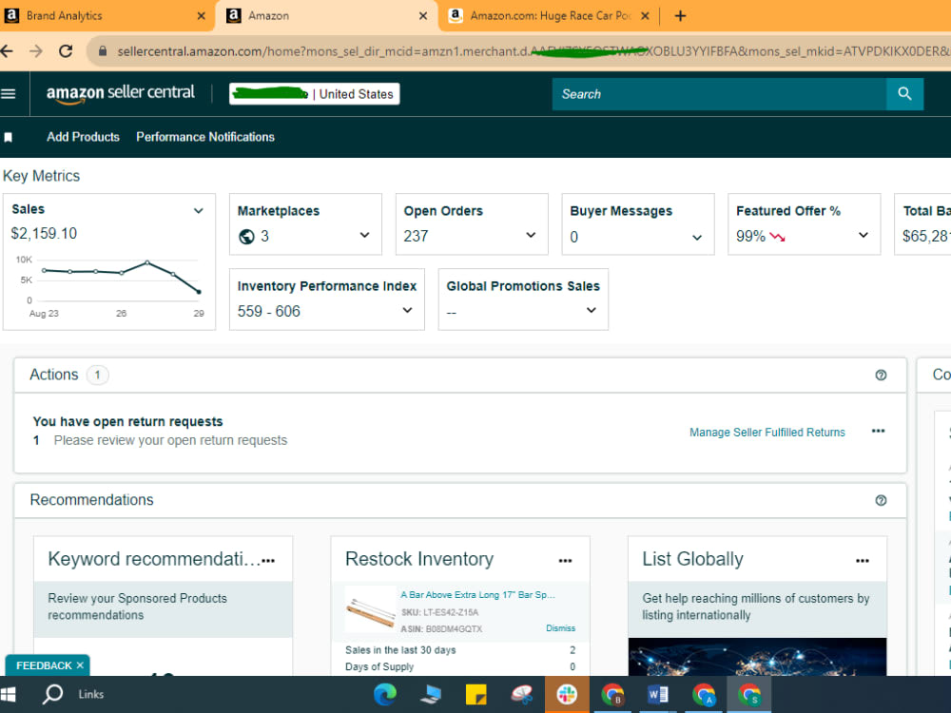951x713 pixels.
Task: Close the Brand Analytics browser tab
Action: (x=202, y=16)
